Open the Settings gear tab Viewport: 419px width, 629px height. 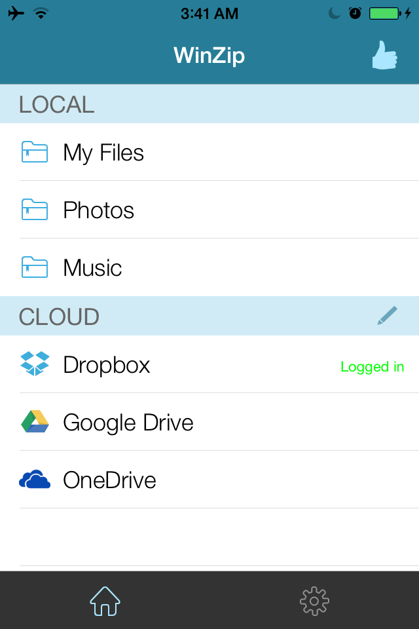[314, 601]
